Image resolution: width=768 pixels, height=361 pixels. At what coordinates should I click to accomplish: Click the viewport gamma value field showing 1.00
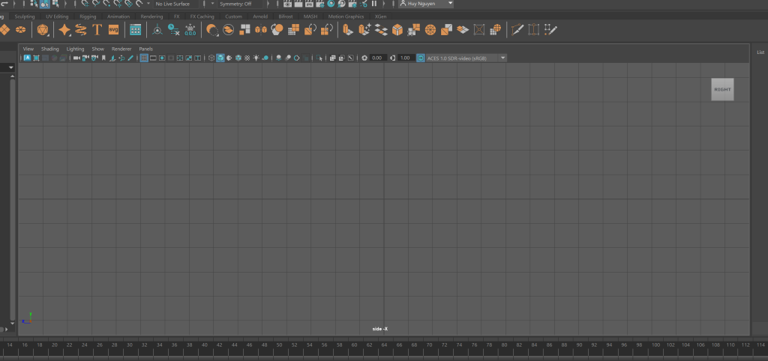(x=406, y=58)
